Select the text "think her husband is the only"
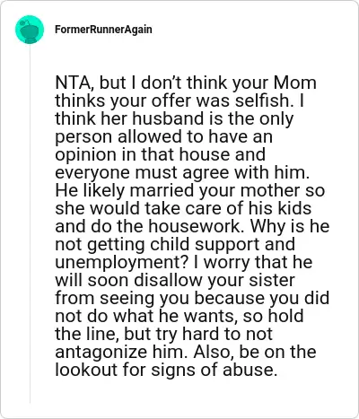Screen dimensions: 359x419 point(174,118)
